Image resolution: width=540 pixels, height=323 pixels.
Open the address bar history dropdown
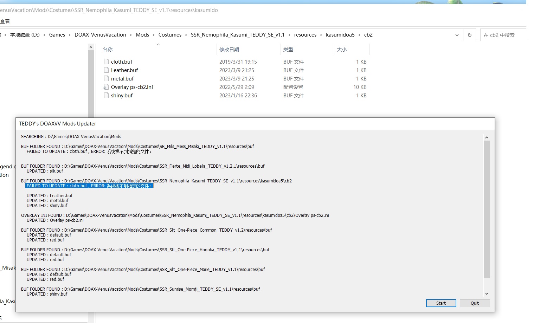pos(457,35)
